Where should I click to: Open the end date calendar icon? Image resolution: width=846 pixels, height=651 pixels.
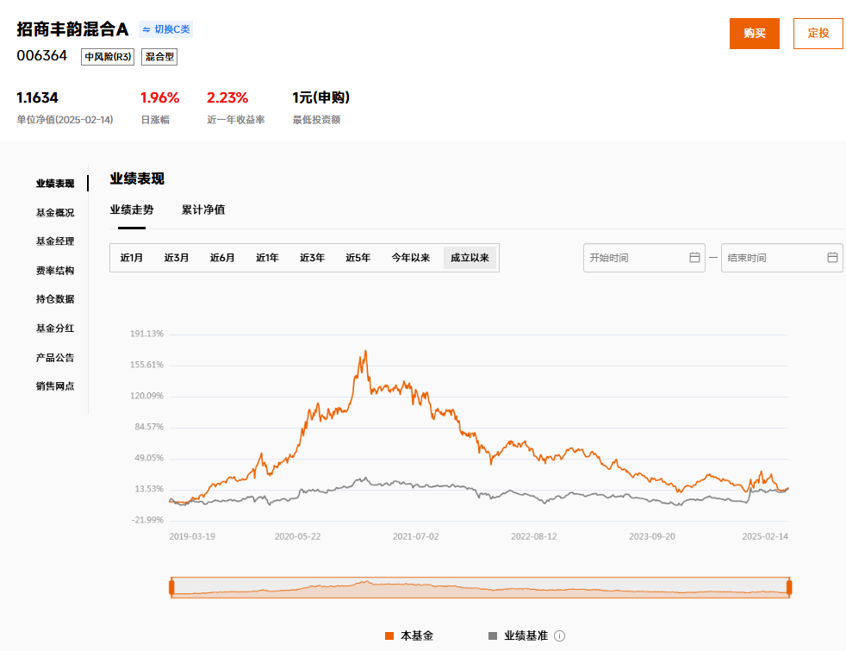pyautogui.click(x=832, y=258)
